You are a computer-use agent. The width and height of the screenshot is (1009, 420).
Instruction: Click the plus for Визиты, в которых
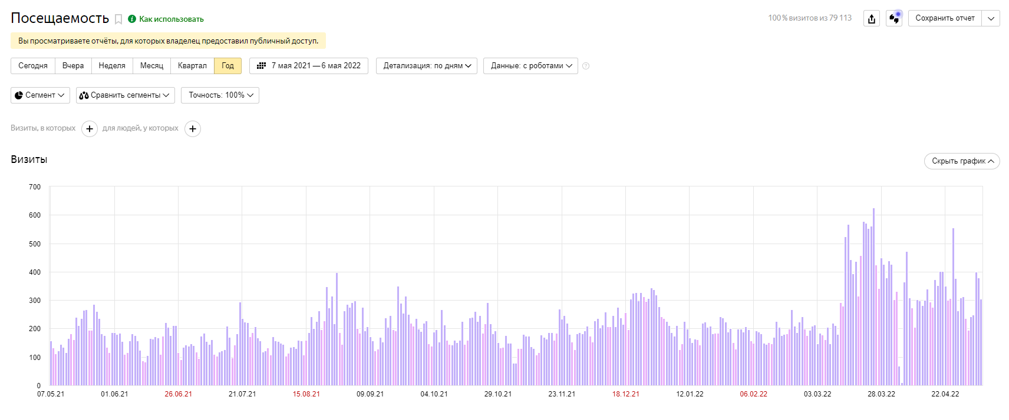tap(90, 129)
